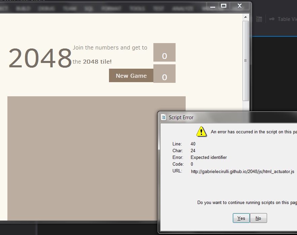Click the html_actuator.js URL in error dialog
Image resolution: width=297 pixels, height=235 pixels.
click(243, 172)
